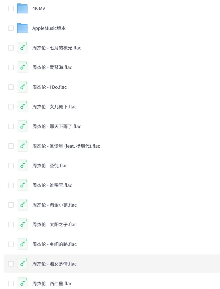Click music file icon for 西西里.flac

pos(22,283)
